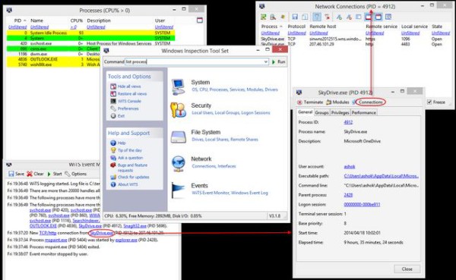Click the green Start arrow in Event Monitor
This screenshot has width=456, height=280.
(49, 174)
